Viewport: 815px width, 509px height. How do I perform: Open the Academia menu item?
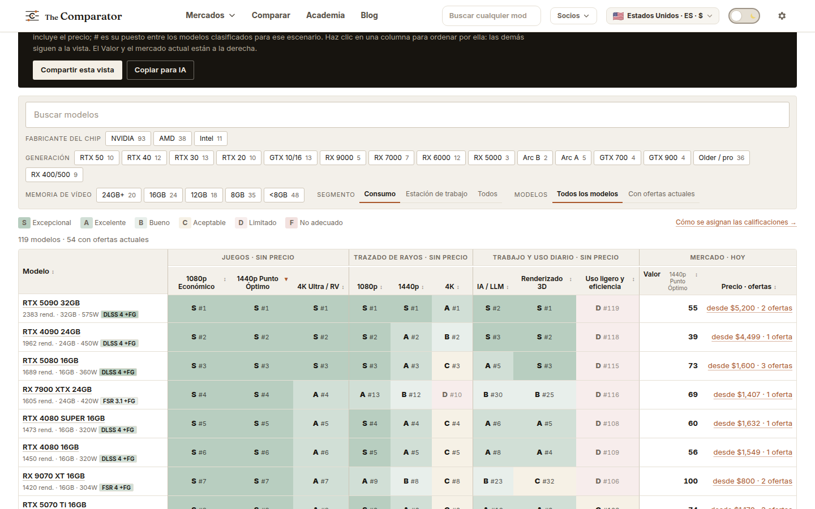[325, 15]
